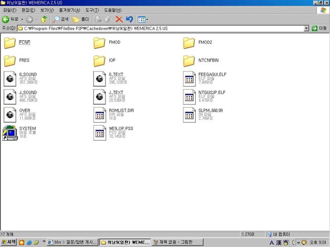330x247 pixels.
Task: Select the NTGUI2JP.ELF file icon
Action: pyautogui.click(x=189, y=97)
